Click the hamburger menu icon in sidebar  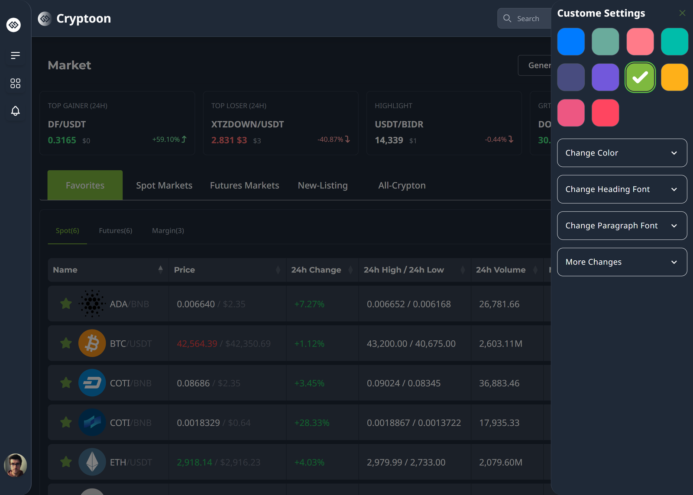click(x=15, y=55)
